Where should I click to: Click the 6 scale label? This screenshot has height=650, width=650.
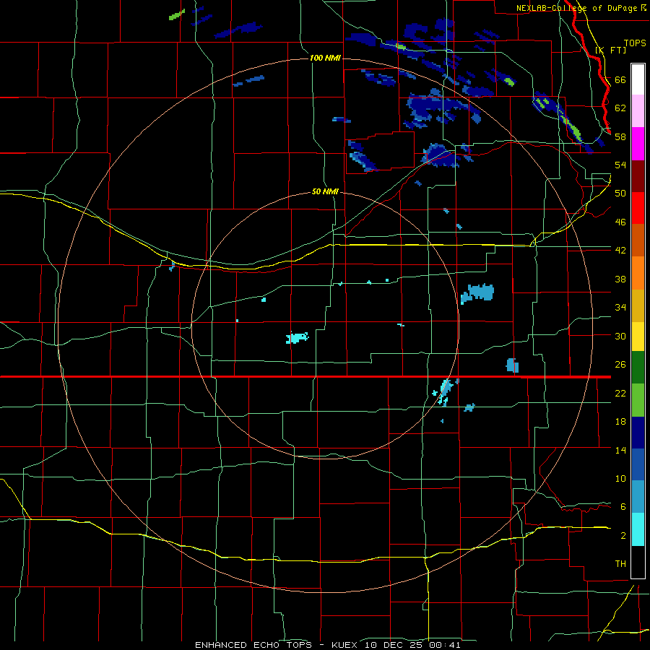coord(623,507)
